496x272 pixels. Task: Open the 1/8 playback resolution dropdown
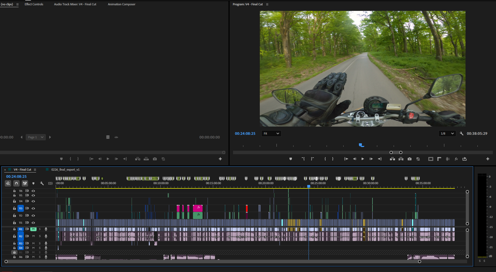(x=447, y=133)
